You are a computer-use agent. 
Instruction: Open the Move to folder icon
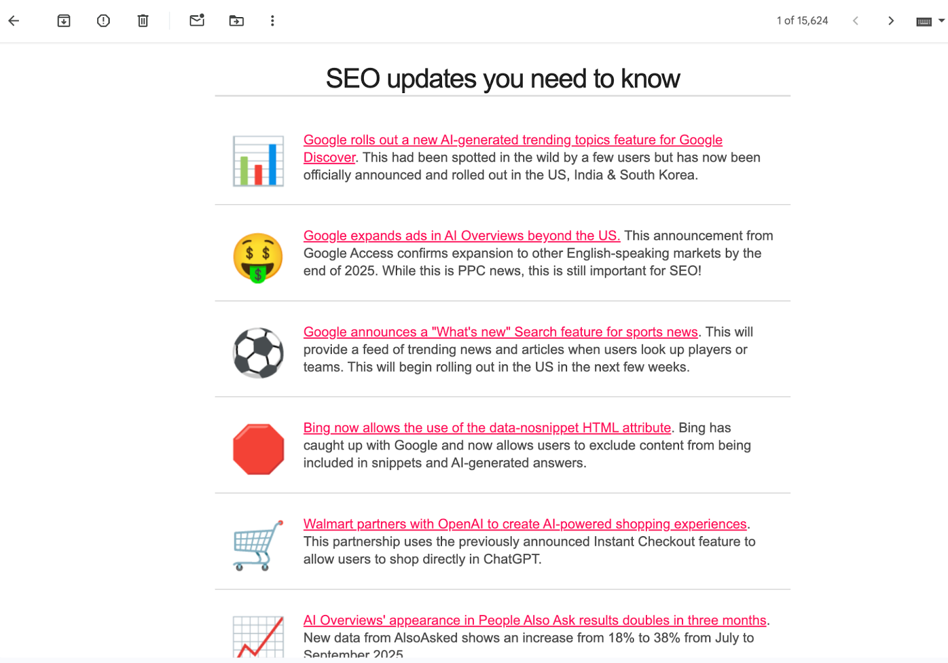coord(236,21)
